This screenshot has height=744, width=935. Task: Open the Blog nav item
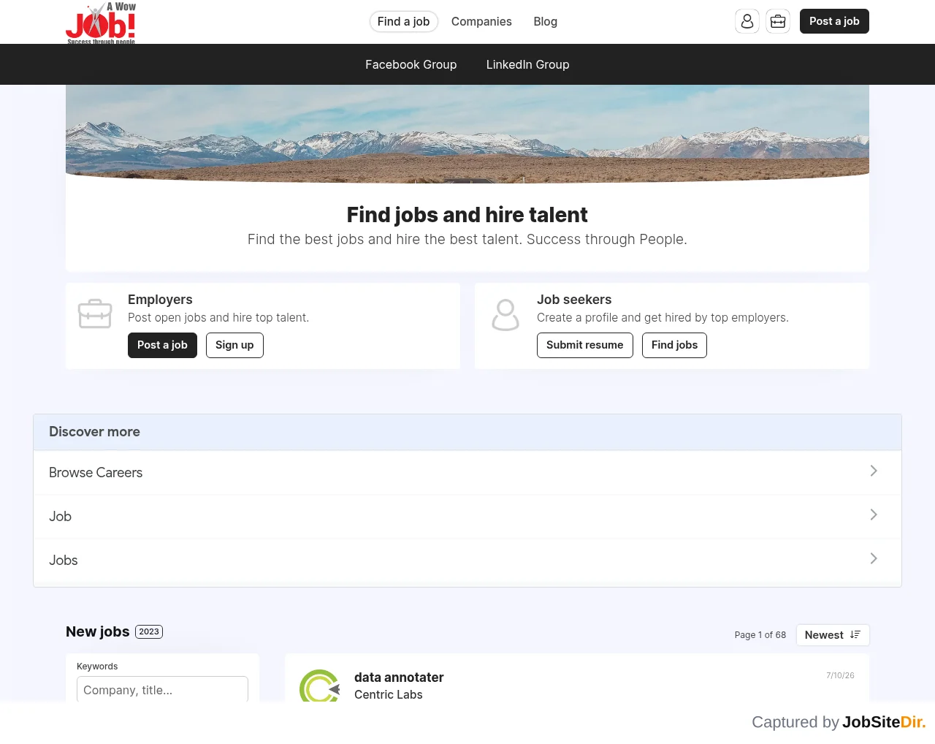[x=546, y=22]
